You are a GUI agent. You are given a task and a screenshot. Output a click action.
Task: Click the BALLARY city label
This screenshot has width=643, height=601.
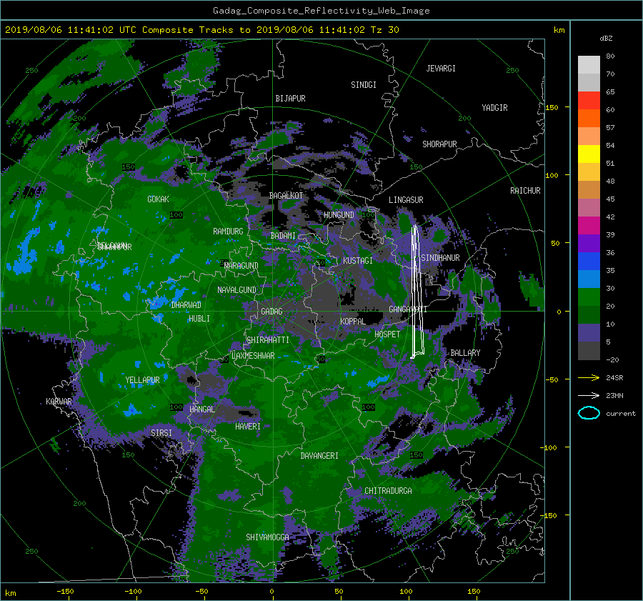[465, 353]
